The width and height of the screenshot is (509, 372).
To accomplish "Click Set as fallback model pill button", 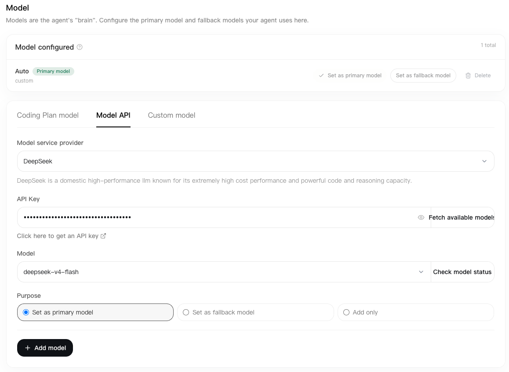I will [423, 76].
